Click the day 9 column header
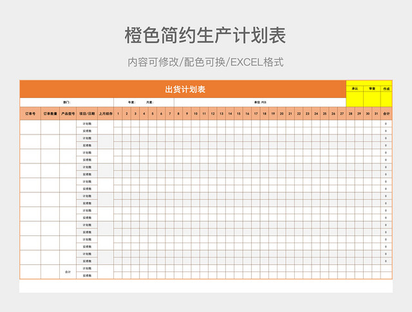 click(187, 114)
